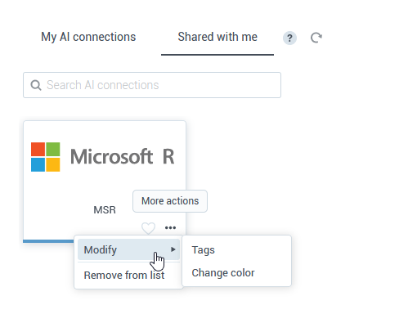Open Tags from the submenu
The image size is (417, 323).
[203, 250]
